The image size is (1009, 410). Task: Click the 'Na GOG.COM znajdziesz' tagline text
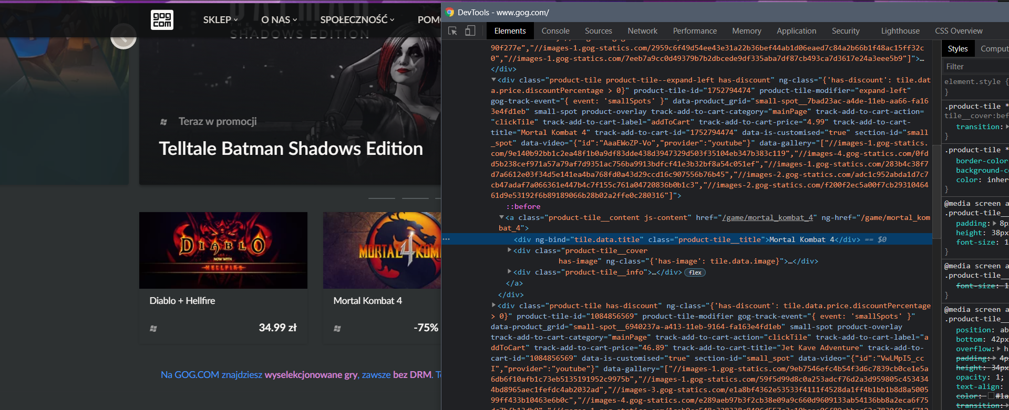point(211,375)
